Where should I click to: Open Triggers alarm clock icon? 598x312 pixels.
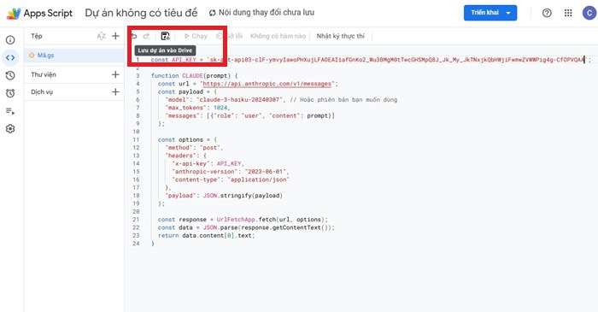[x=10, y=93]
